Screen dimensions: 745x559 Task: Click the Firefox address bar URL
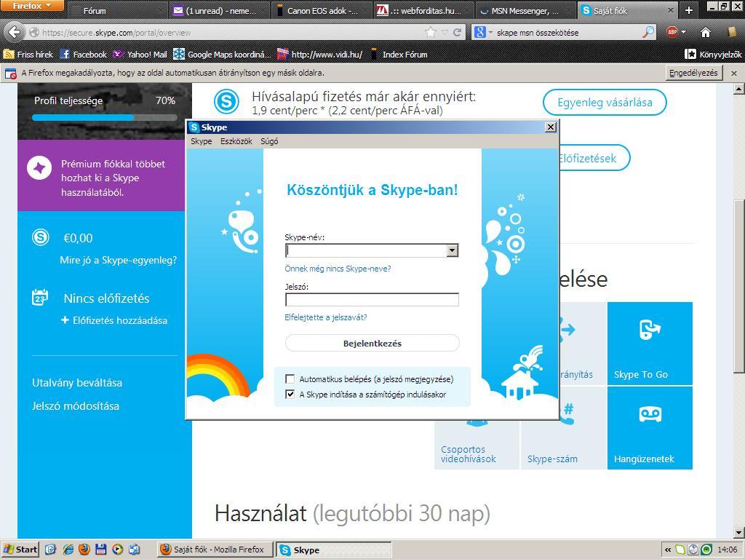(116, 33)
